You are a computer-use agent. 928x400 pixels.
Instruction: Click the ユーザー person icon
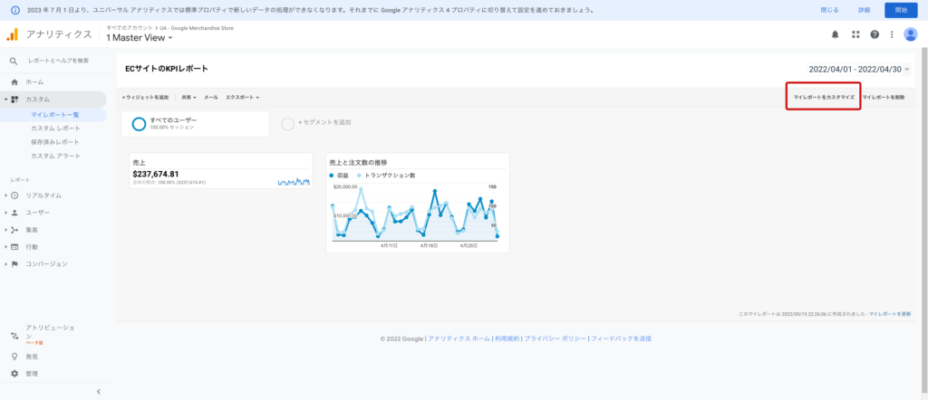point(14,213)
